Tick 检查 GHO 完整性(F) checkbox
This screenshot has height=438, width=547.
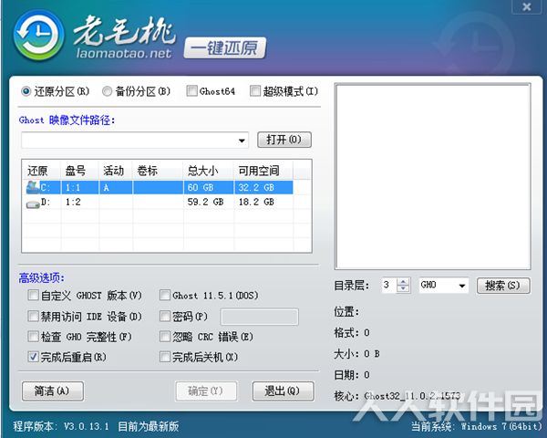click(33, 337)
